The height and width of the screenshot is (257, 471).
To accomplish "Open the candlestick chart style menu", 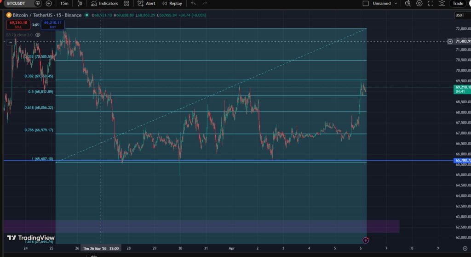I will [80, 3].
